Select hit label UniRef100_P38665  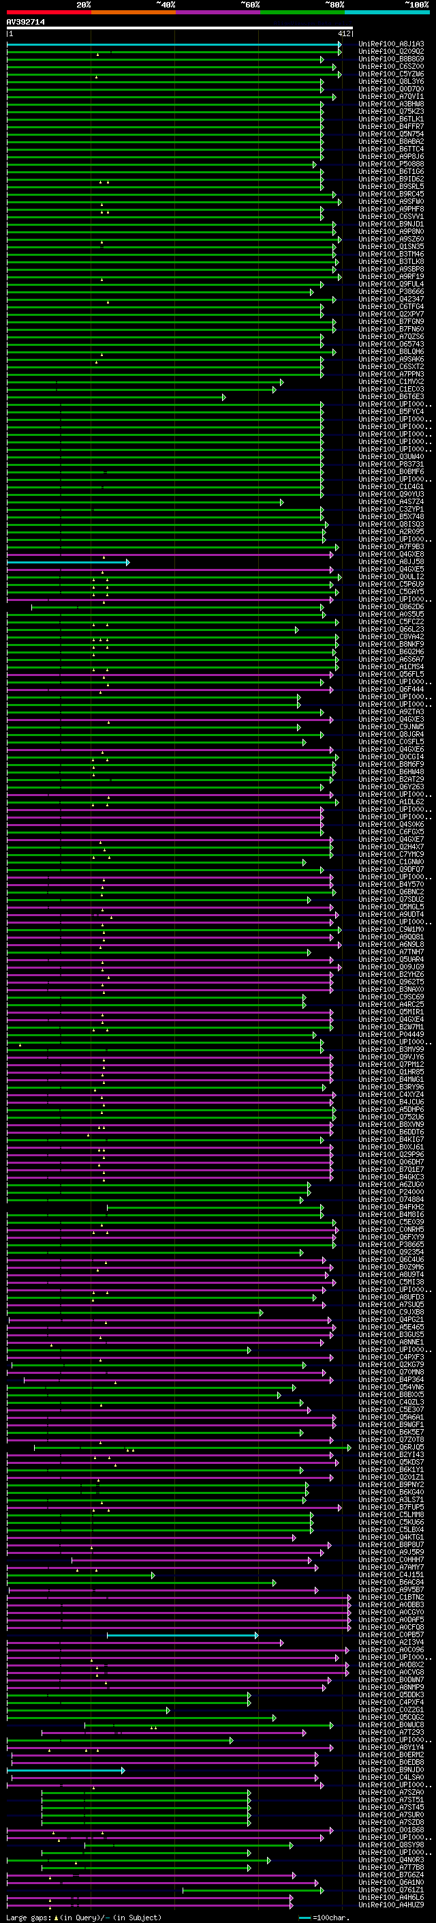coord(391,1245)
